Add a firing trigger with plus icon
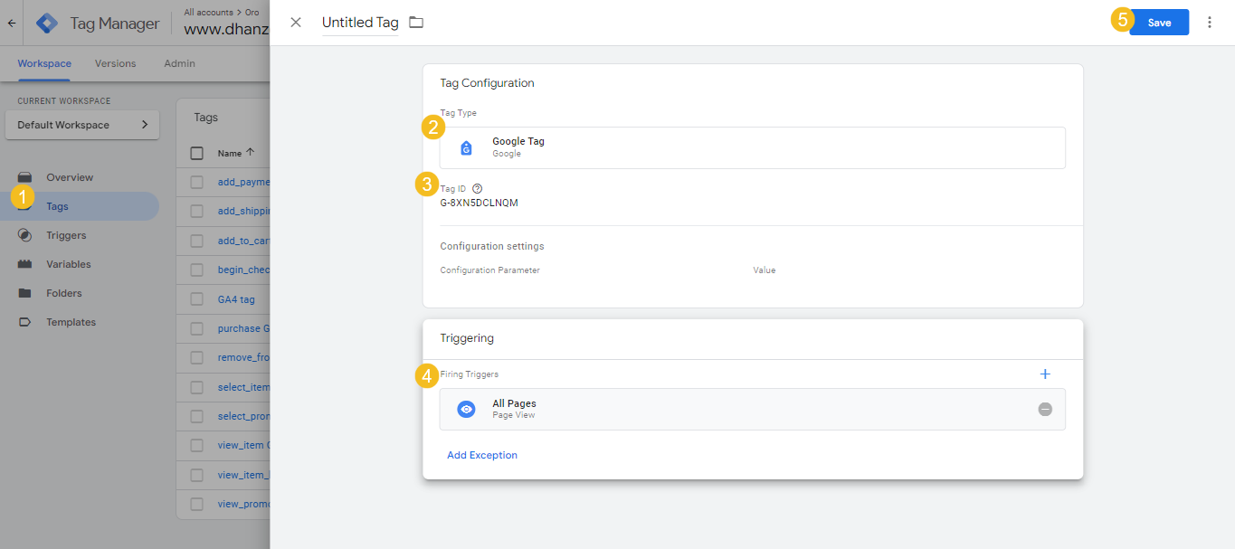 click(x=1045, y=374)
